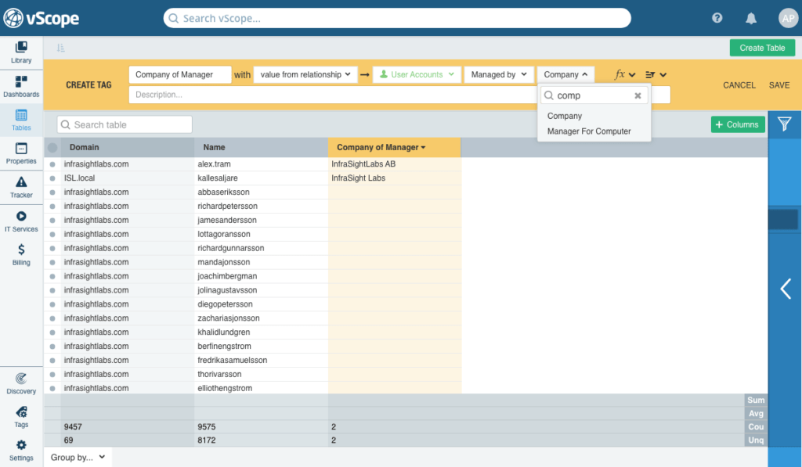Click InfraSight Labs cell
The width and height of the screenshot is (802, 467).
[x=395, y=178]
